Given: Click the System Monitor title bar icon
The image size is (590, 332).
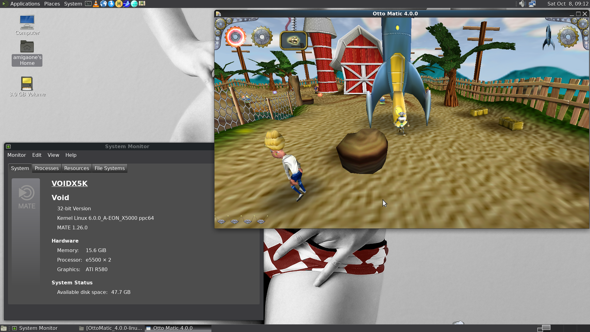Looking at the screenshot, I should click(x=8, y=147).
